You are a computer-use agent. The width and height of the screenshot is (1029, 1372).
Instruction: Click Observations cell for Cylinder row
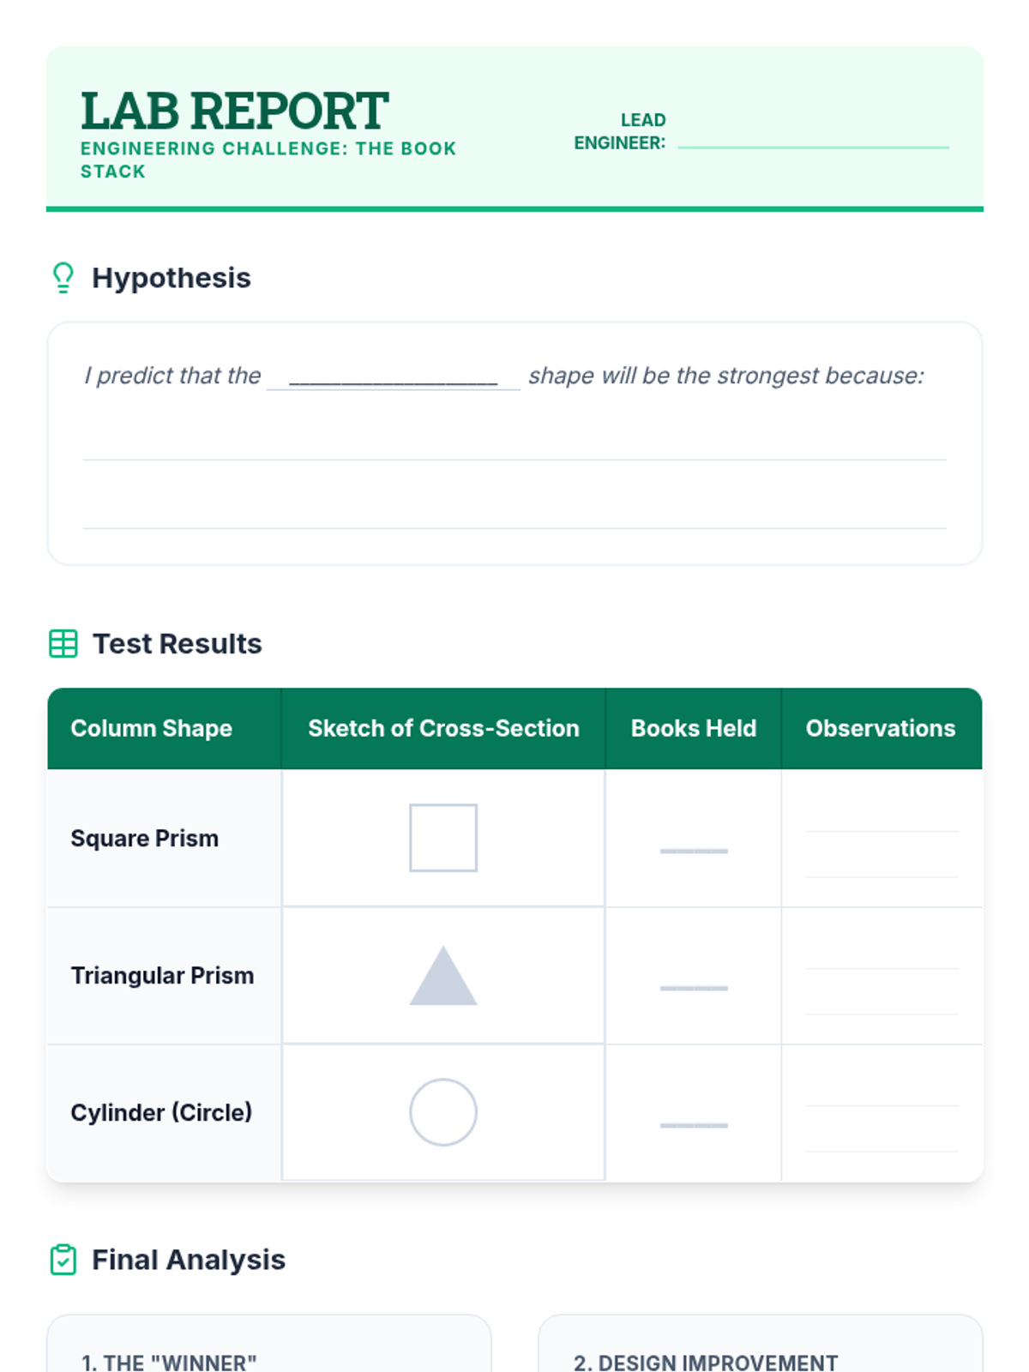pyautogui.click(x=882, y=1113)
